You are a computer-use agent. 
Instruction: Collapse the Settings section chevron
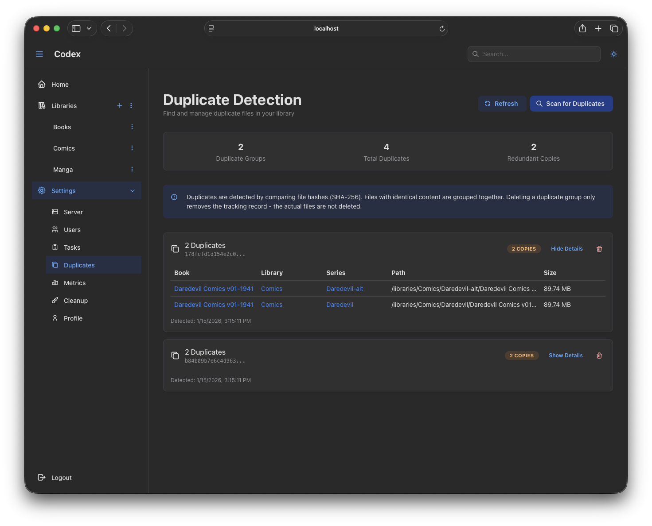132,191
